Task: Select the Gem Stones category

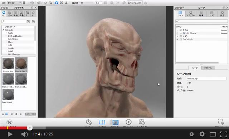Action: [x=13, y=39]
